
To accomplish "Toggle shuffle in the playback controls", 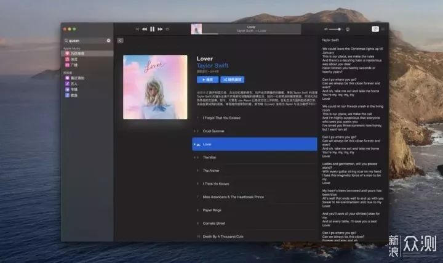I will point(137,29).
